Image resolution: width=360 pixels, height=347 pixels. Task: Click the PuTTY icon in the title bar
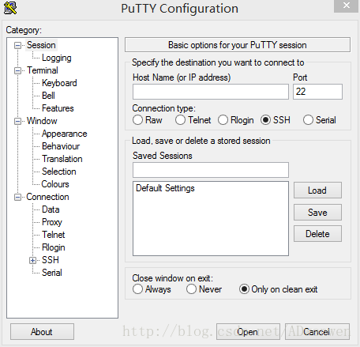click(10, 8)
